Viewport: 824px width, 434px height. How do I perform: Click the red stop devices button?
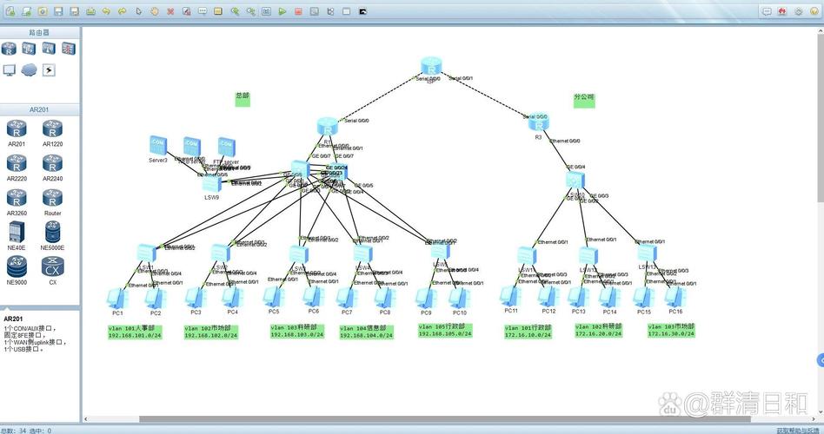click(298, 11)
